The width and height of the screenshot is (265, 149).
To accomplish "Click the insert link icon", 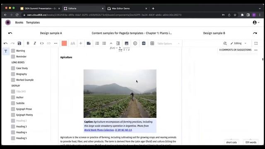I will pyautogui.click(x=49, y=43).
